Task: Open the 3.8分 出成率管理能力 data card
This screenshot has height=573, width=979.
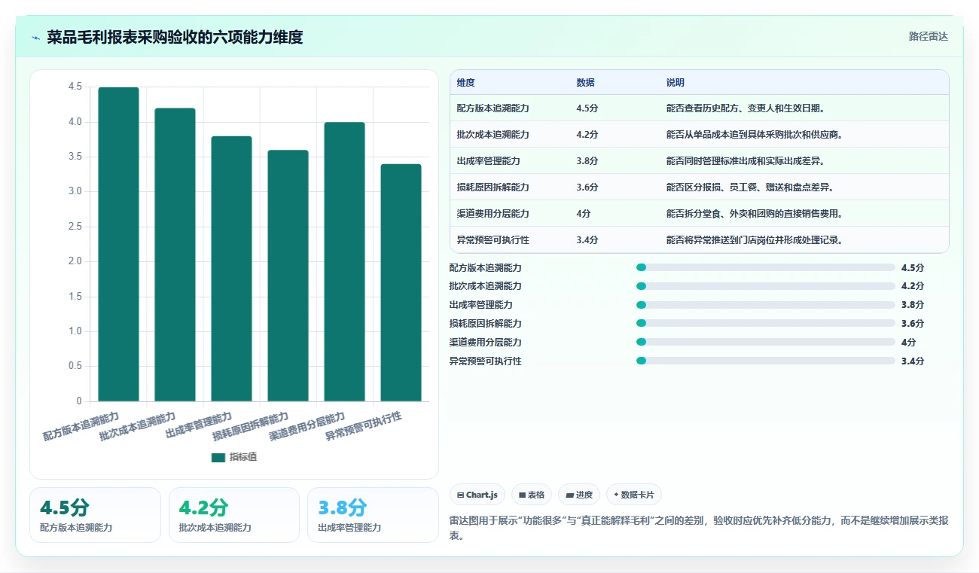Action: [x=373, y=515]
